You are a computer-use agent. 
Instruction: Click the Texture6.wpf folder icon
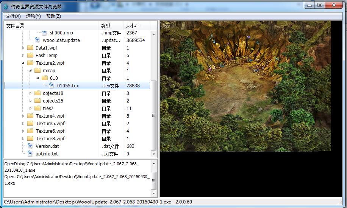(x=30, y=131)
